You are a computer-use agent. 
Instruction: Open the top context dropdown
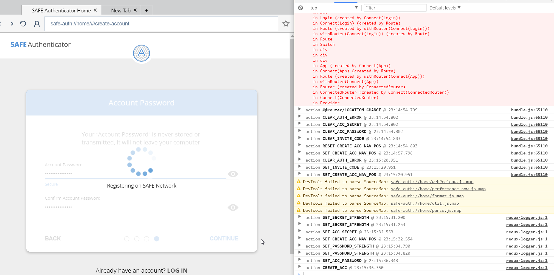coord(334,8)
